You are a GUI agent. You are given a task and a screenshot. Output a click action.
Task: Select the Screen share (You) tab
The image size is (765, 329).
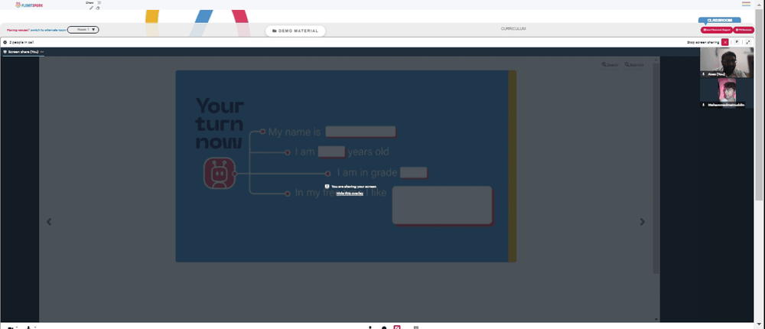[x=24, y=52]
